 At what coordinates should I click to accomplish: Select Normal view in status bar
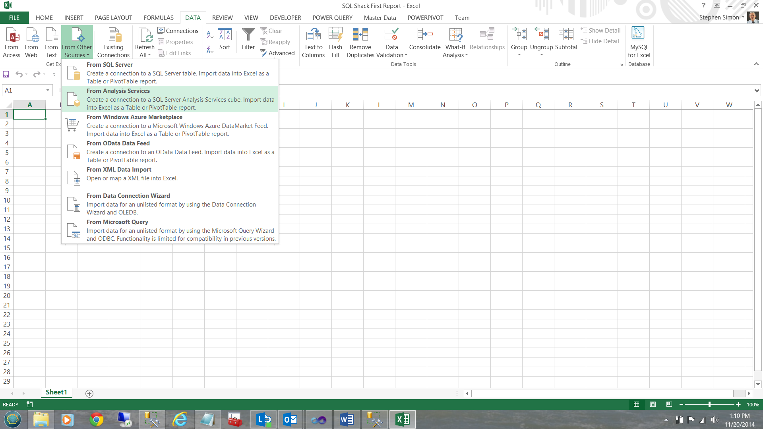click(x=636, y=404)
